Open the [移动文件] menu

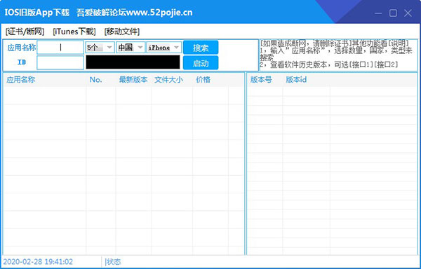[x=122, y=32]
